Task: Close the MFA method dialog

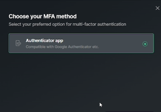Action: pos(157,8)
